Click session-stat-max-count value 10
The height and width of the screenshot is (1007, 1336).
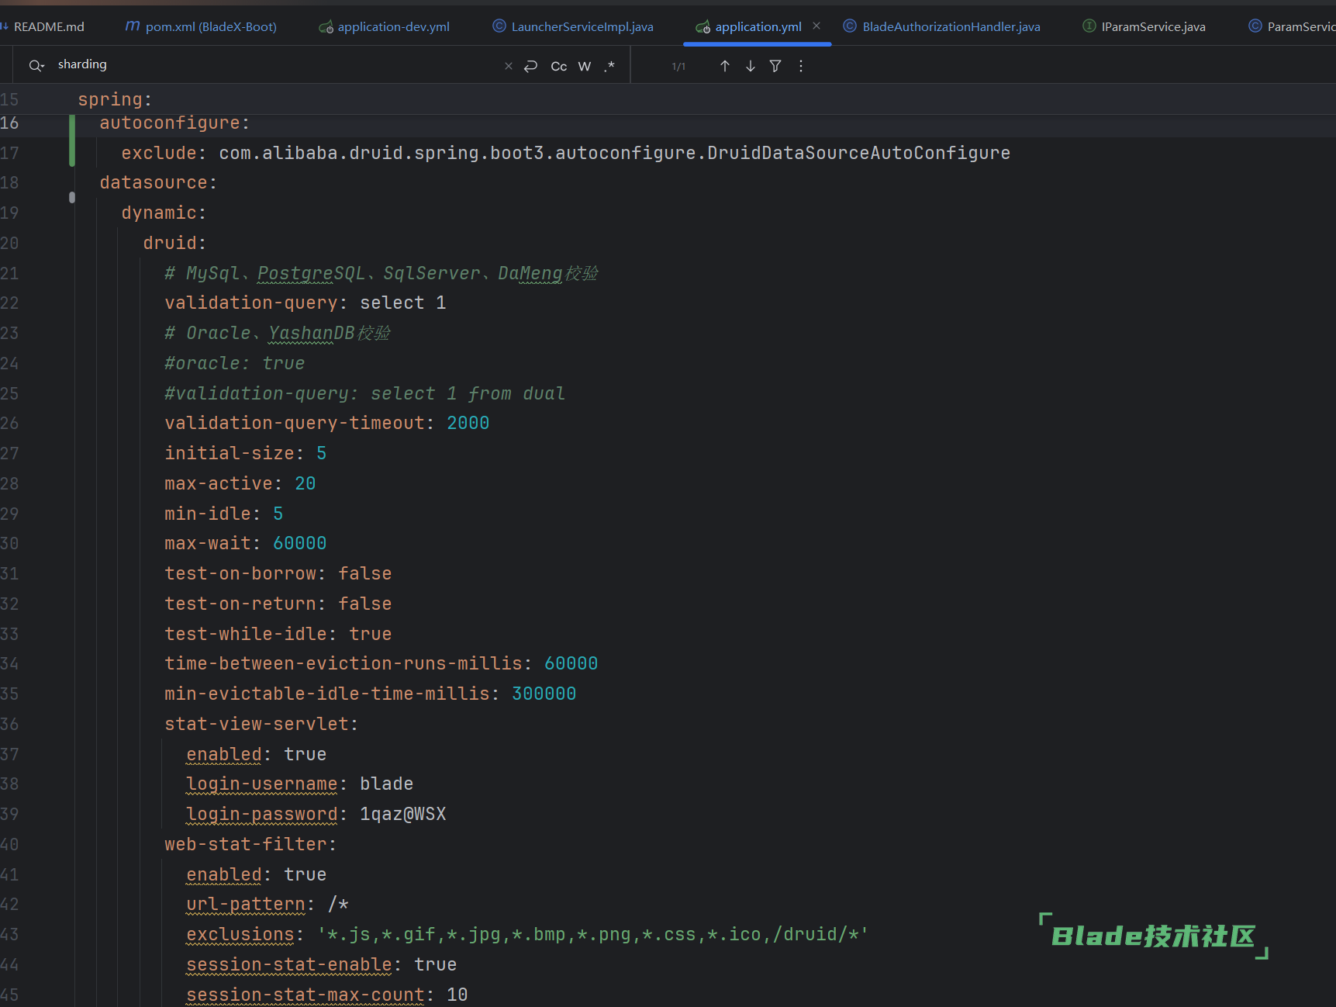point(457,995)
